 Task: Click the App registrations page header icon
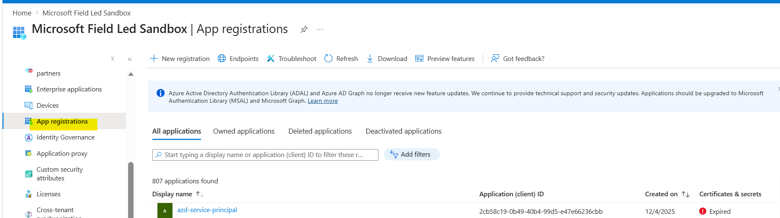click(x=19, y=33)
